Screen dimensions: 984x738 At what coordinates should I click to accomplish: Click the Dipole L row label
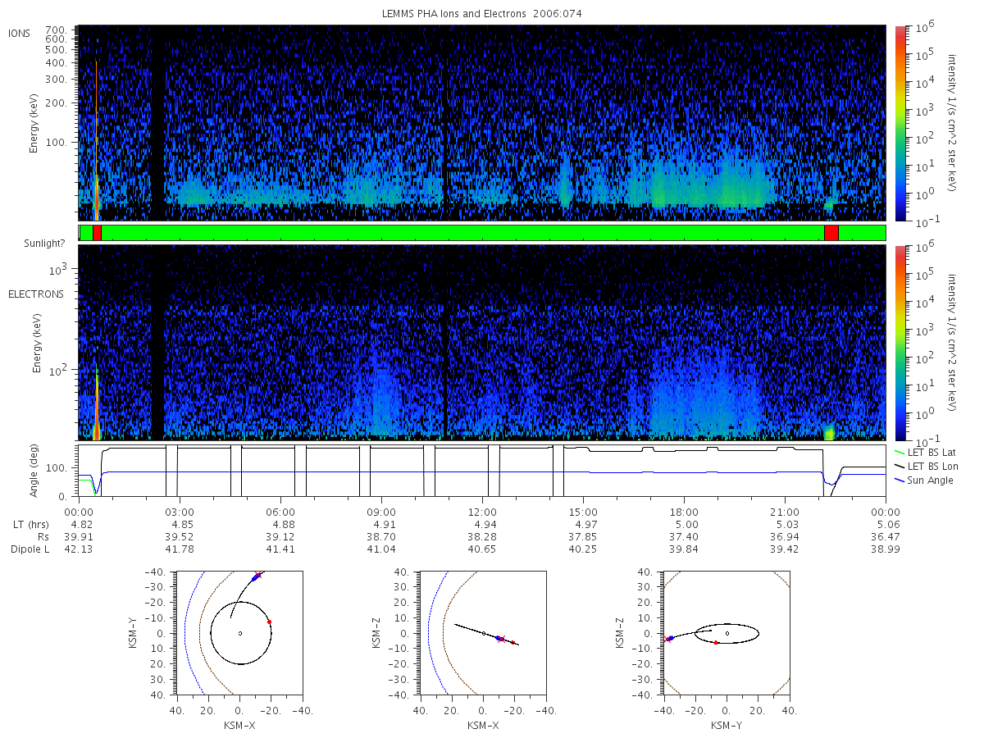coord(30,549)
